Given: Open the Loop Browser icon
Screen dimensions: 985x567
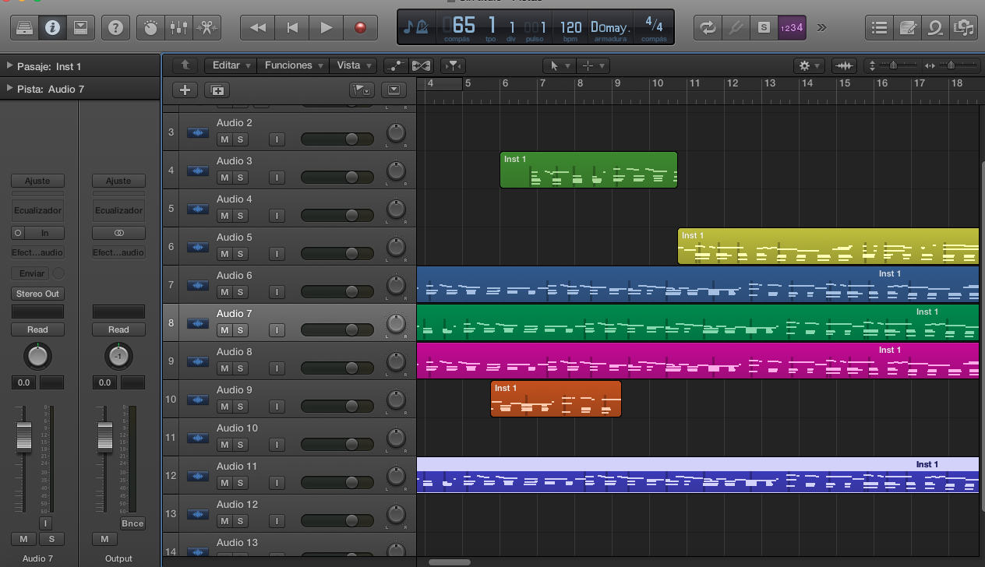Looking at the screenshot, I should [935, 28].
